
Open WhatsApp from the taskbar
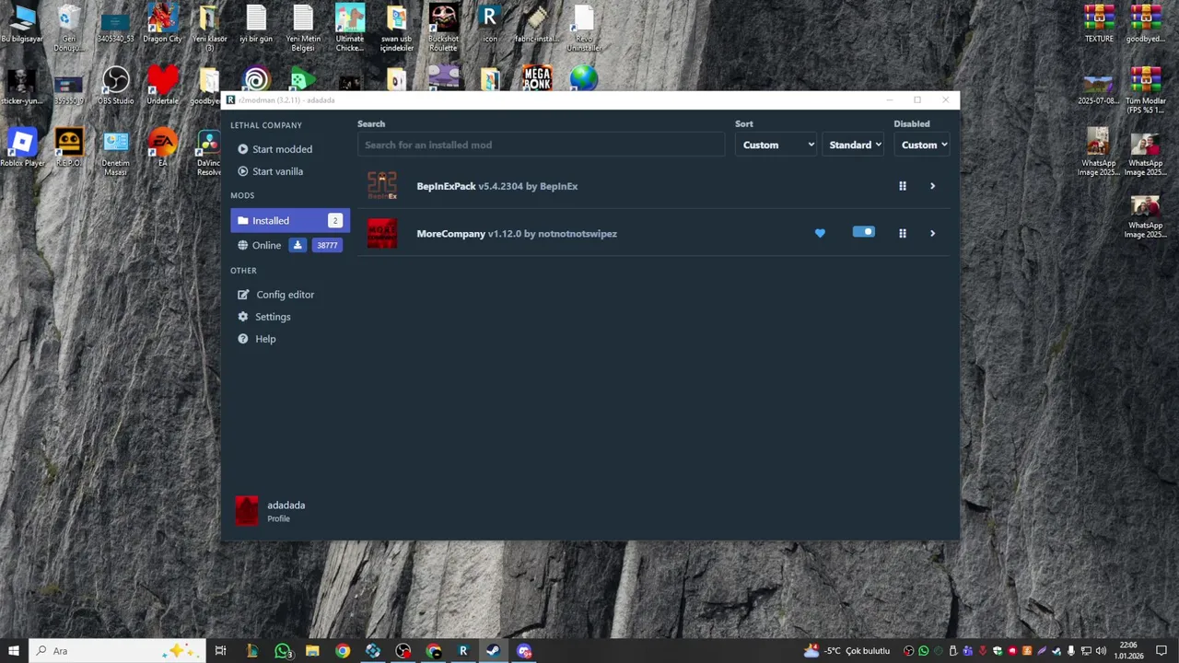click(x=282, y=651)
